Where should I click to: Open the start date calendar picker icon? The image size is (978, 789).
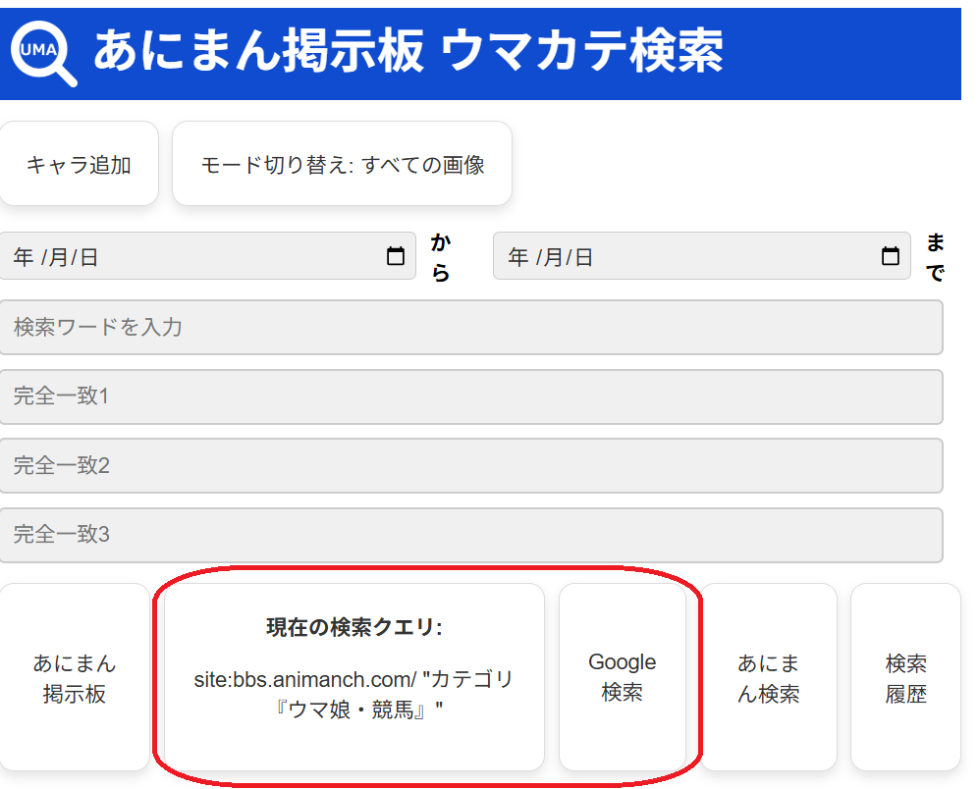396,256
